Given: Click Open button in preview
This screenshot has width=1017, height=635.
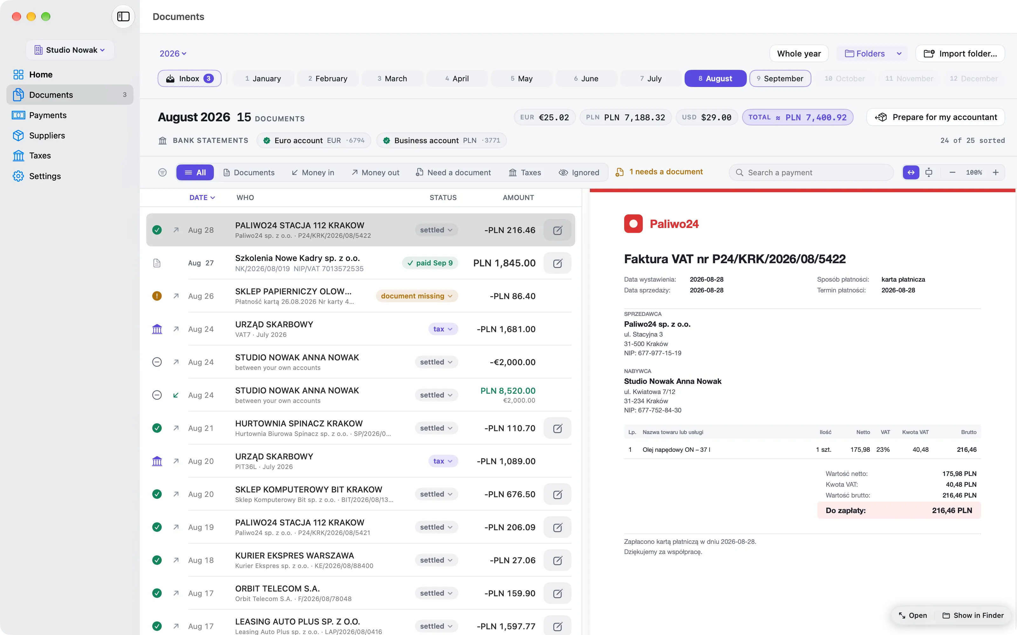Looking at the screenshot, I should pos(913,615).
